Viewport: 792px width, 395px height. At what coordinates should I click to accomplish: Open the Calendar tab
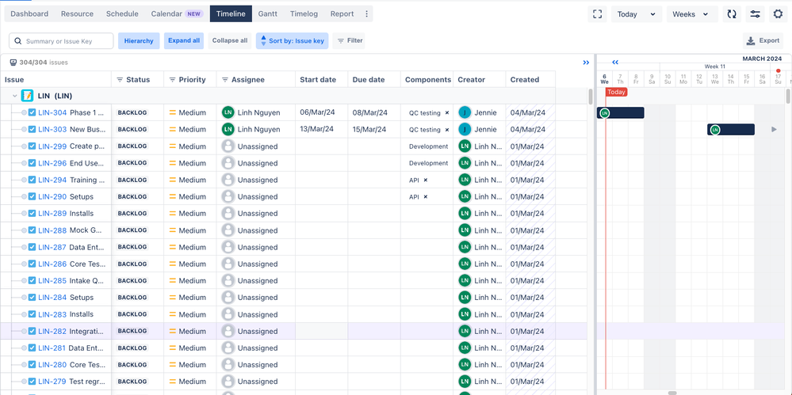click(177, 14)
